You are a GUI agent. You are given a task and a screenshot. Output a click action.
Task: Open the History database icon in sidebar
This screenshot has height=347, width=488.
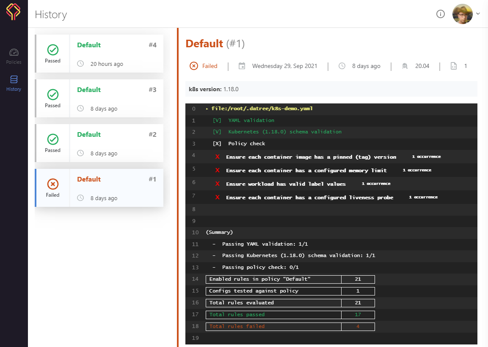(x=14, y=79)
